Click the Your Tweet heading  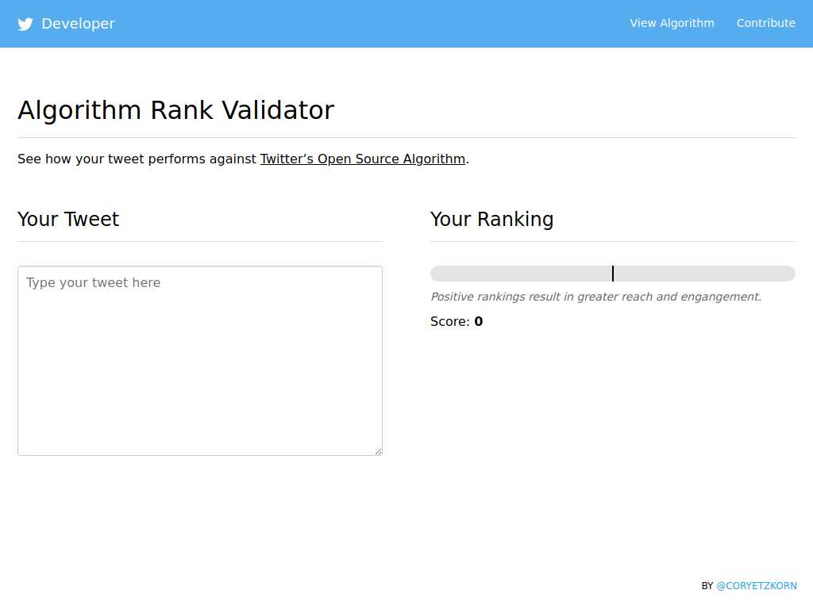tap(68, 219)
